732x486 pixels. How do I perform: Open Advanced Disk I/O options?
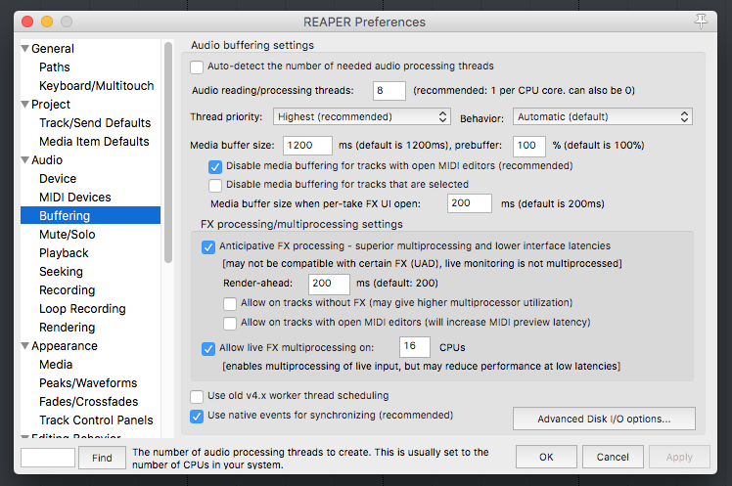(604, 419)
